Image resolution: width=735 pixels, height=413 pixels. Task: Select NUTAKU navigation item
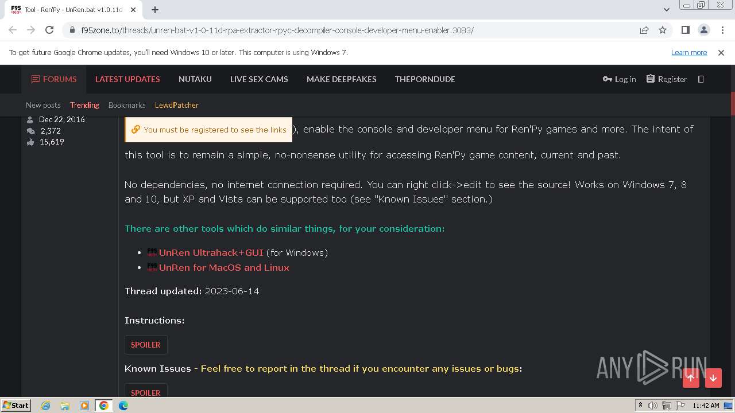(195, 79)
